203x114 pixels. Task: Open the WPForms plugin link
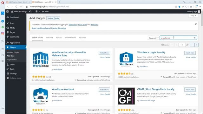click(95, 25)
